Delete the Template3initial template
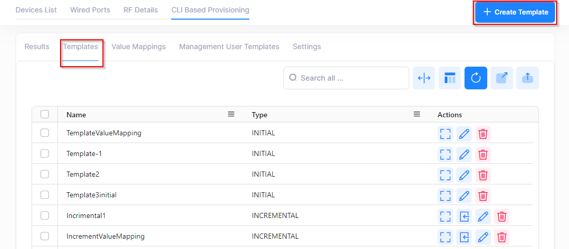Screen dimensions: 569x249 click(483, 196)
